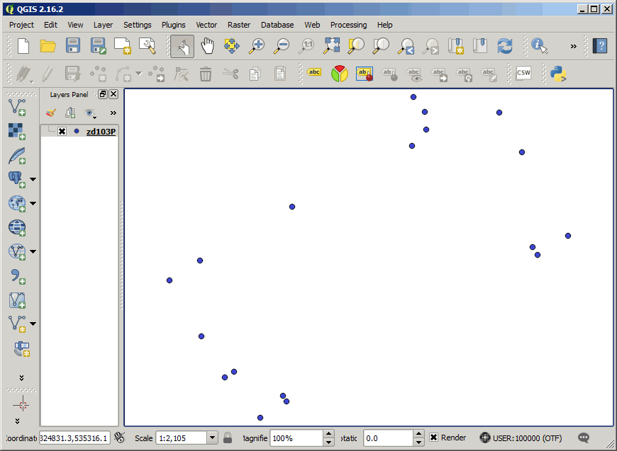The height and width of the screenshot is (451, 617).
Task: Toggle the scale lock icon
Action: [228, 438]
